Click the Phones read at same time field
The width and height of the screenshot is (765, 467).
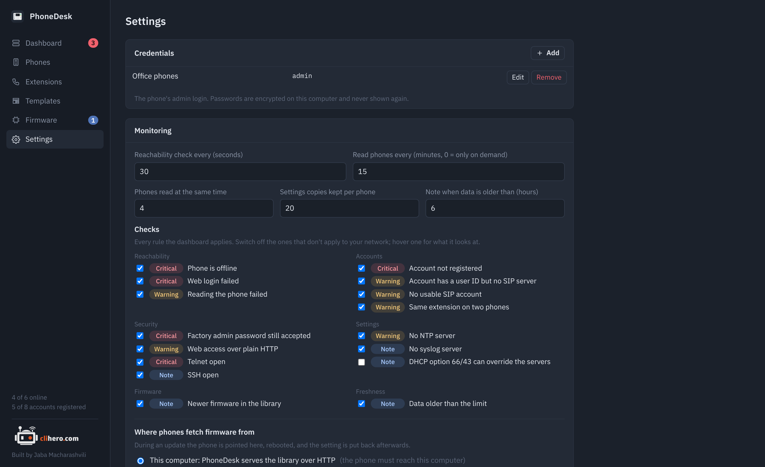[204, 208]
